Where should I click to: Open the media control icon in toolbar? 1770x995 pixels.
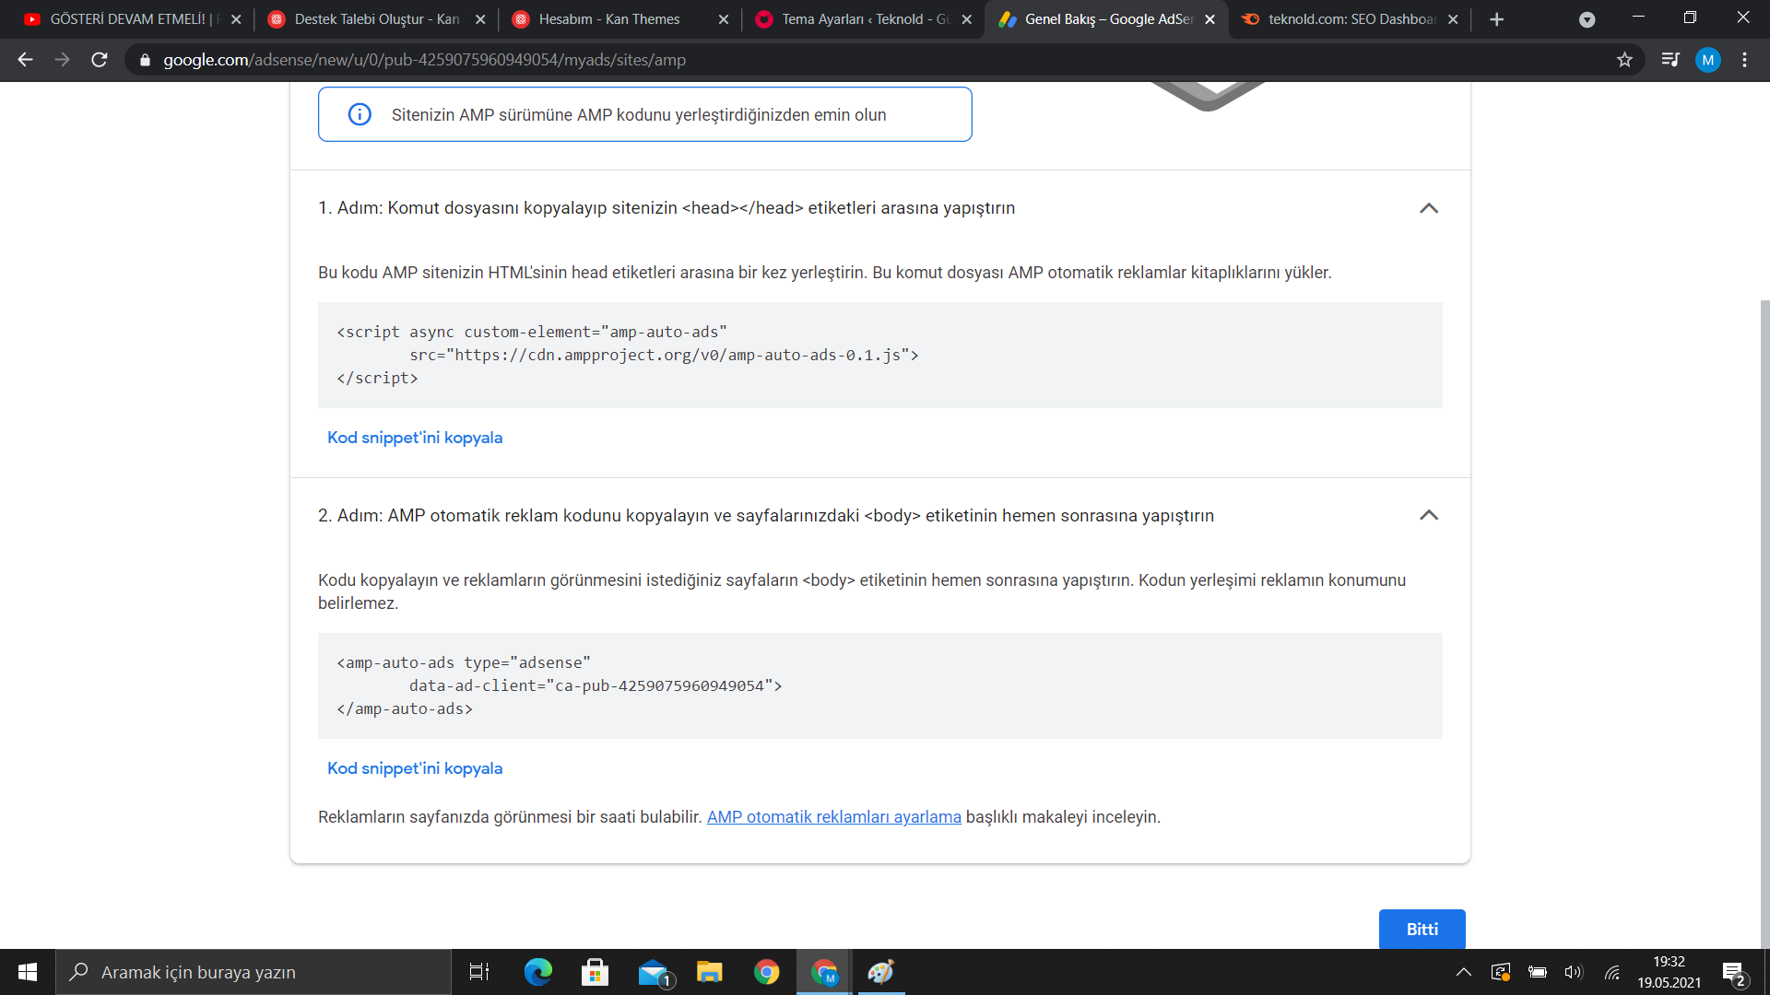pos(1670,60)
